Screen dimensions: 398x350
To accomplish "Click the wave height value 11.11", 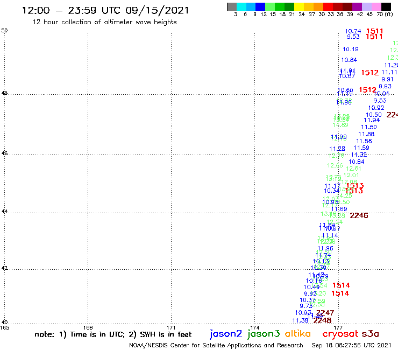I will (389, 73).
